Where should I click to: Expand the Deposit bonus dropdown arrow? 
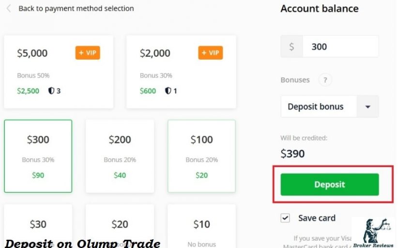[367, 107]
